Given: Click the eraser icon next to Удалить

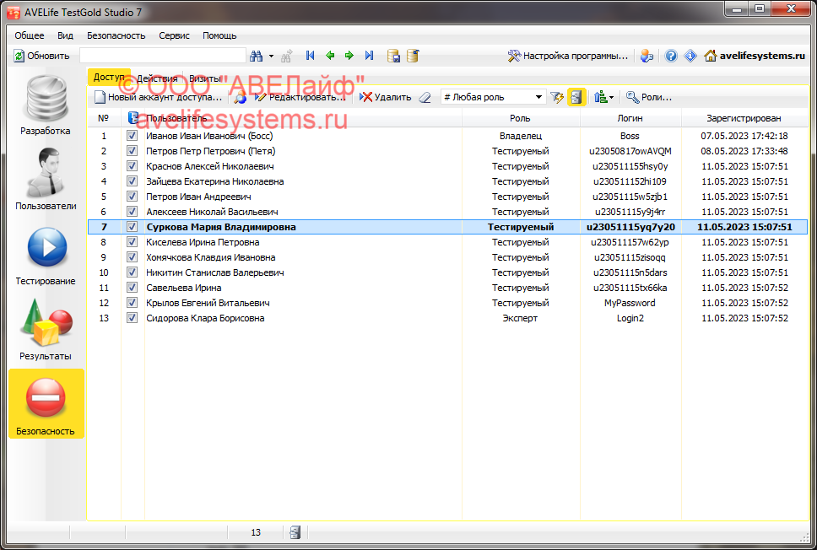Looking at the screenshot, I should [425, 97].
